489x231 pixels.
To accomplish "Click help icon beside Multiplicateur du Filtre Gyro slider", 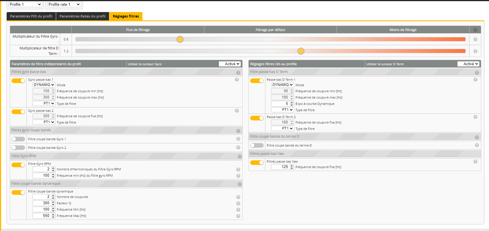I will (475, 39).
